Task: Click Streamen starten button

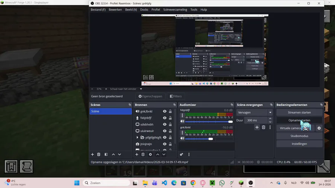Action: [299, 112]
